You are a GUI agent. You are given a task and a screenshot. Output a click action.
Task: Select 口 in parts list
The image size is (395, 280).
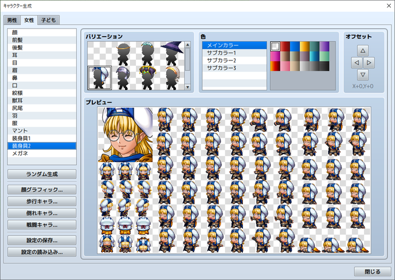[42, 85]
